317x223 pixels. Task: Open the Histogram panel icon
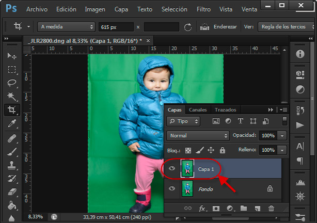point(300,183)
